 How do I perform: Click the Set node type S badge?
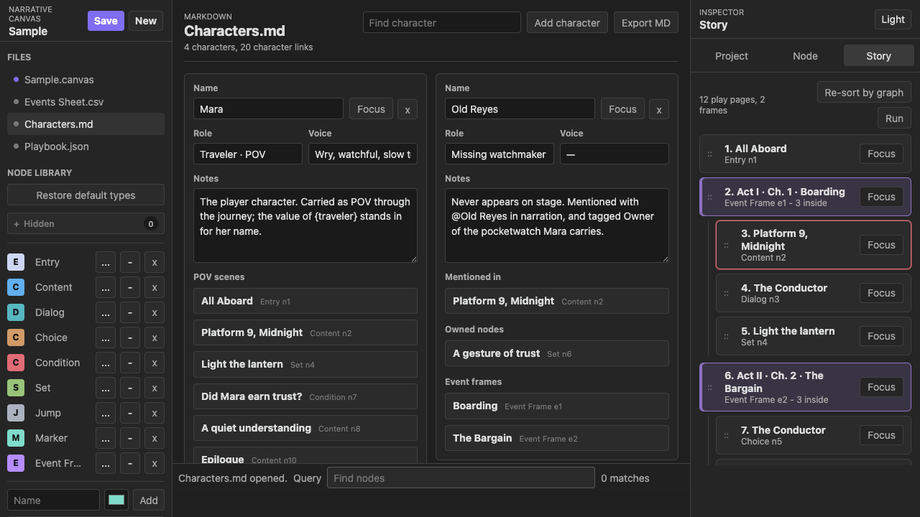pos(16,388)
